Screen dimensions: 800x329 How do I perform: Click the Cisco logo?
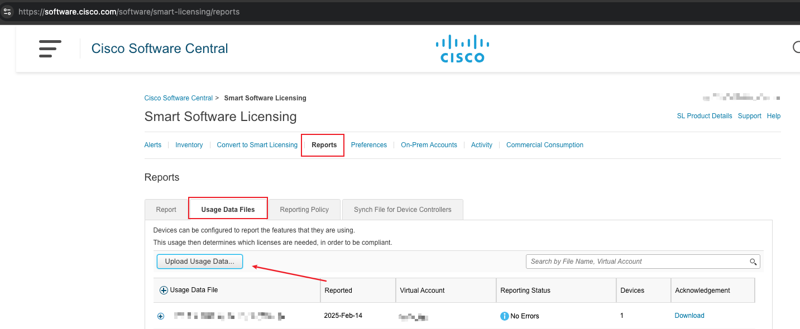click(462, 49)
